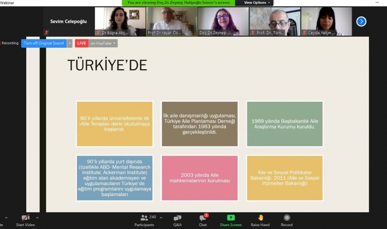Select Dr. Büşra Akç... video thumbnail
Viewport: 387px width, 229px height.
[120, 21]
